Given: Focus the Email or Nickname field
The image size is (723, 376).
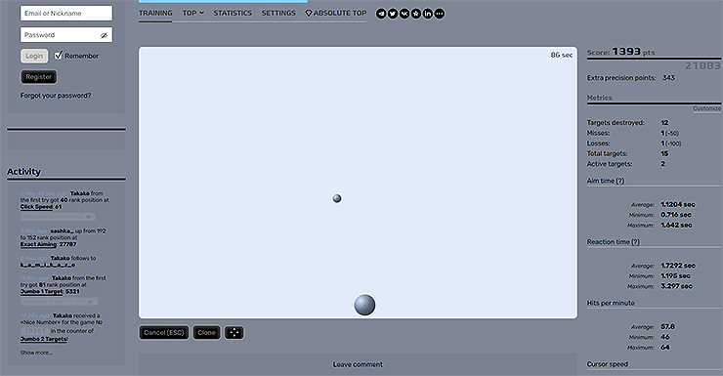Looking at the screenshot, I should click(66, 14).
